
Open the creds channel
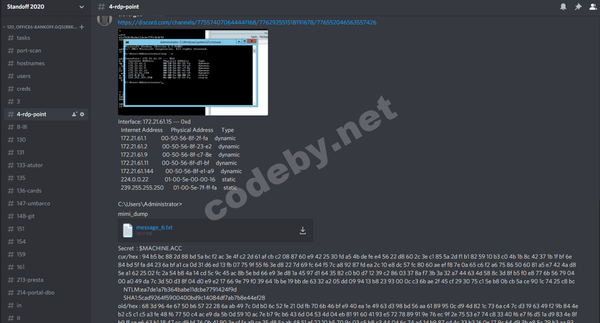point(46,89)
